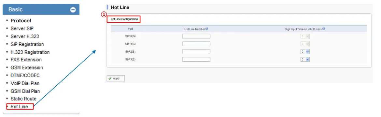Viewport: 381px width, 117px height.
Task: Select Hot Line in sidebar
Action: pyautogui.click(x=19, y=106)
